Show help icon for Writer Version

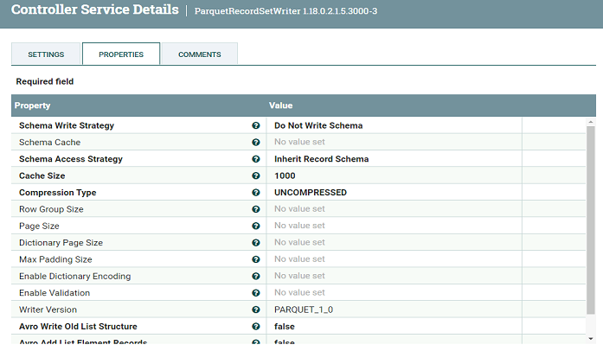tap(256, 310)
